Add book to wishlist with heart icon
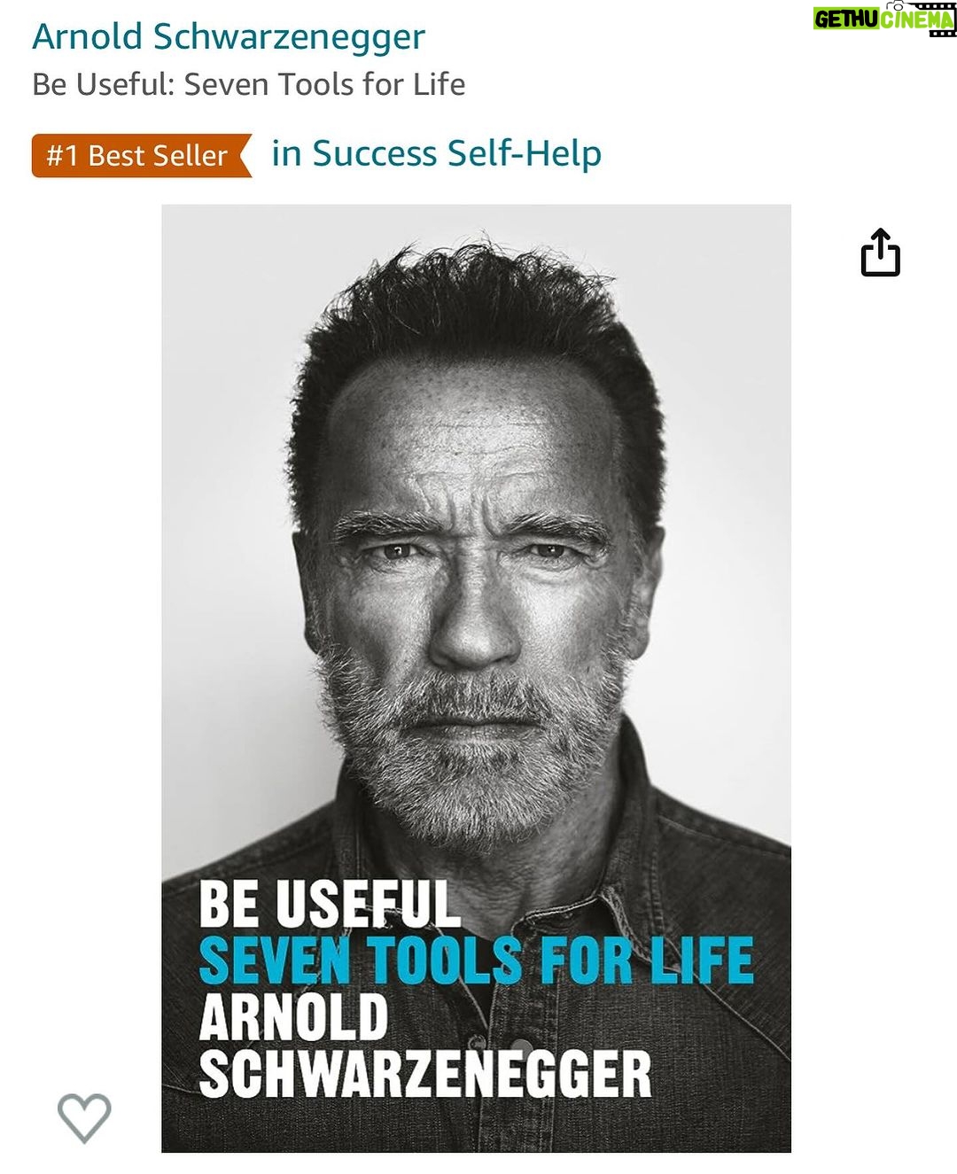Screen dimensions: 957x1174 pos(84,1117)
